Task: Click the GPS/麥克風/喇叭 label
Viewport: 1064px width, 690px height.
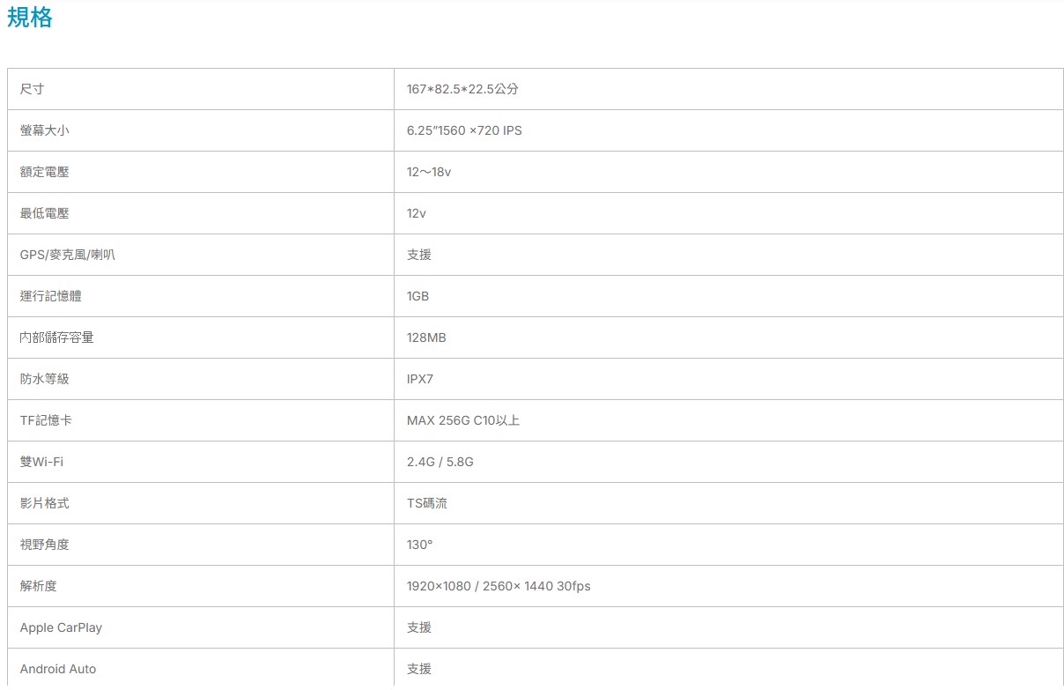Action: pos(68,255)
